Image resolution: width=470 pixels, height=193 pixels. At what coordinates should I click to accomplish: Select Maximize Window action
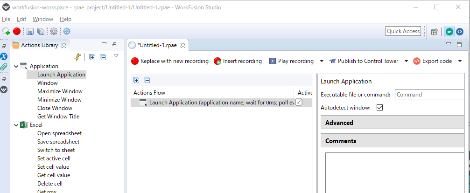tap(60, 91)
